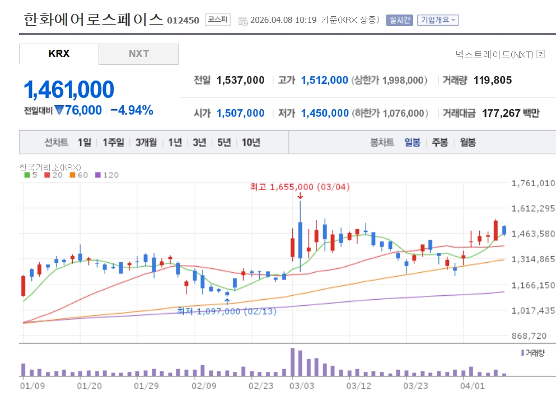Image resolution: width=556 pixels, height=397 pixels.
Task: Click the purple 거래량 volume legend marker
Action: pyautogui.click(x=522, y=353)
